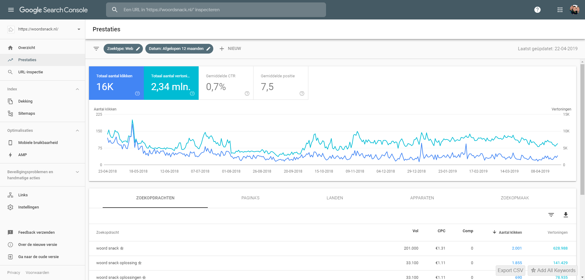585x280 pixels.
Task: Click help icon on Gemiddelde positie card
Action: click(x=302, y=93)
